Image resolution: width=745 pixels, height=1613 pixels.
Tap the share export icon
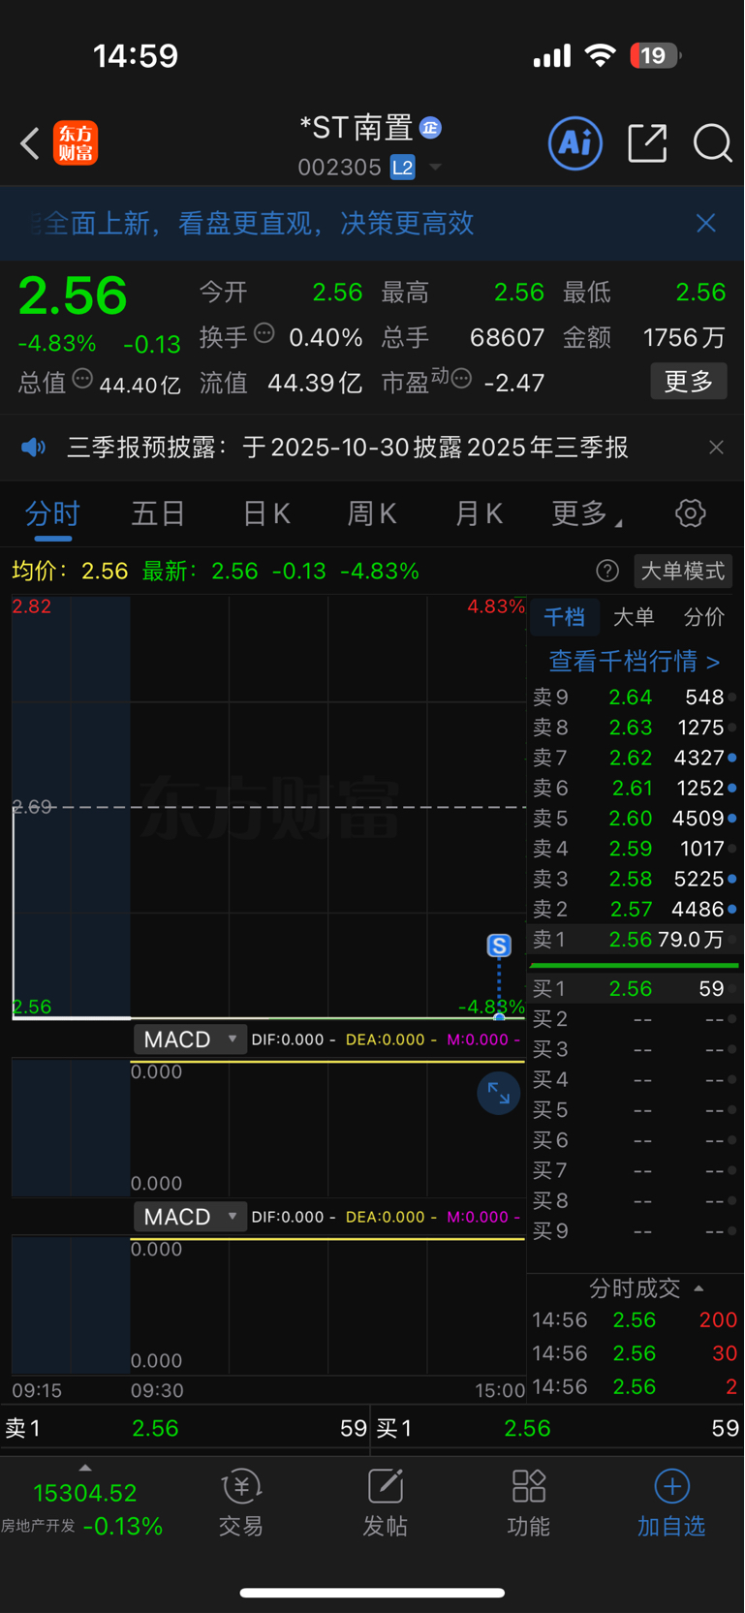pos(647,143)
